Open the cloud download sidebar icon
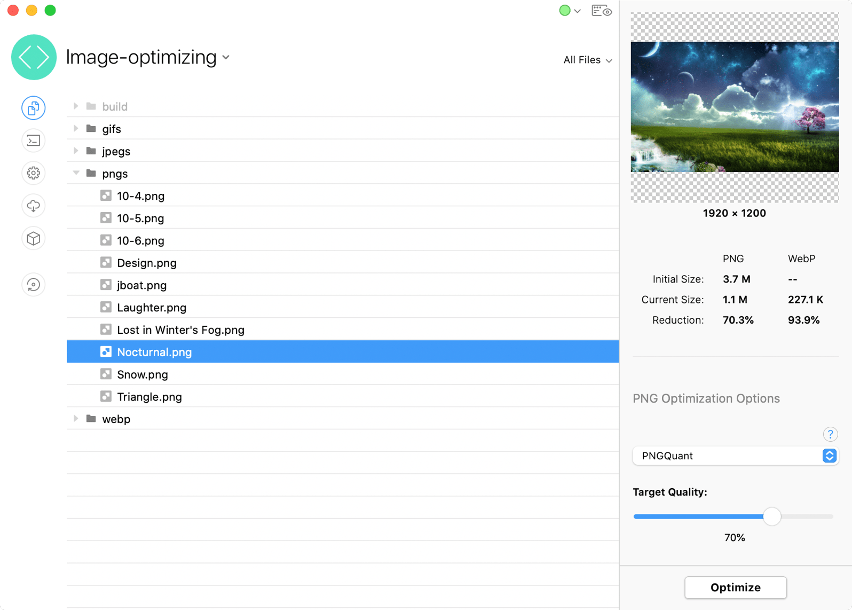852x610 pixels. (33, 206)
